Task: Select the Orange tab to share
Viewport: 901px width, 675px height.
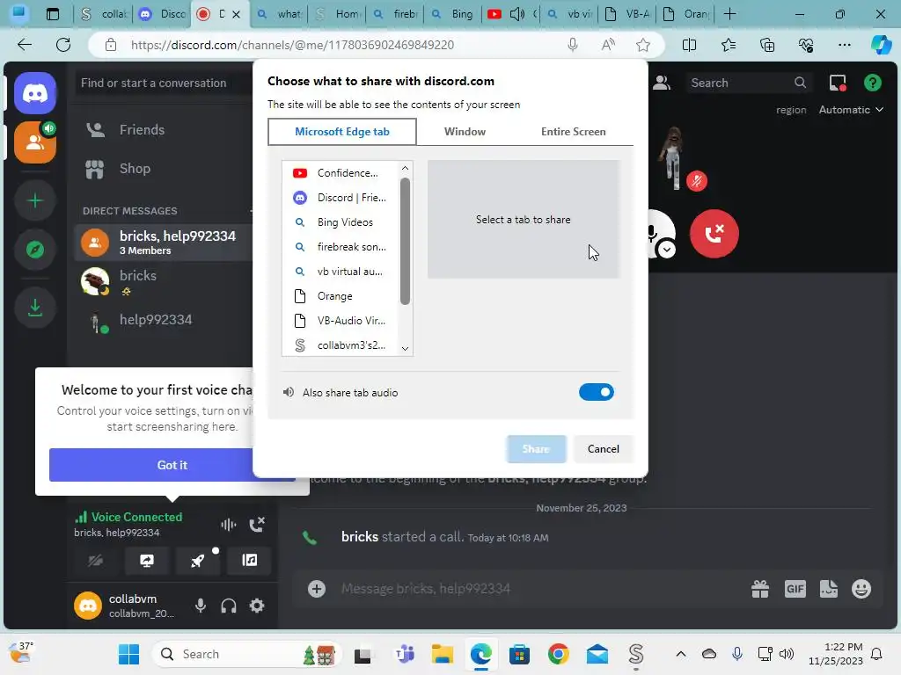Action: point(341,296)
